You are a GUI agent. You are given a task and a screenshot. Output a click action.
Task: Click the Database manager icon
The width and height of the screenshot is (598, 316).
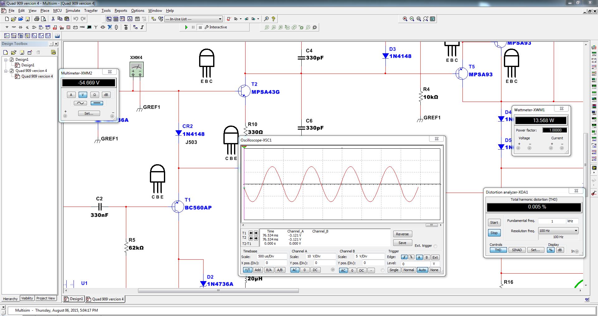[160, 19]
